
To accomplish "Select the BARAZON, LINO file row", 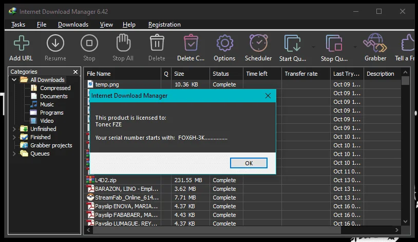I will 242,189.
